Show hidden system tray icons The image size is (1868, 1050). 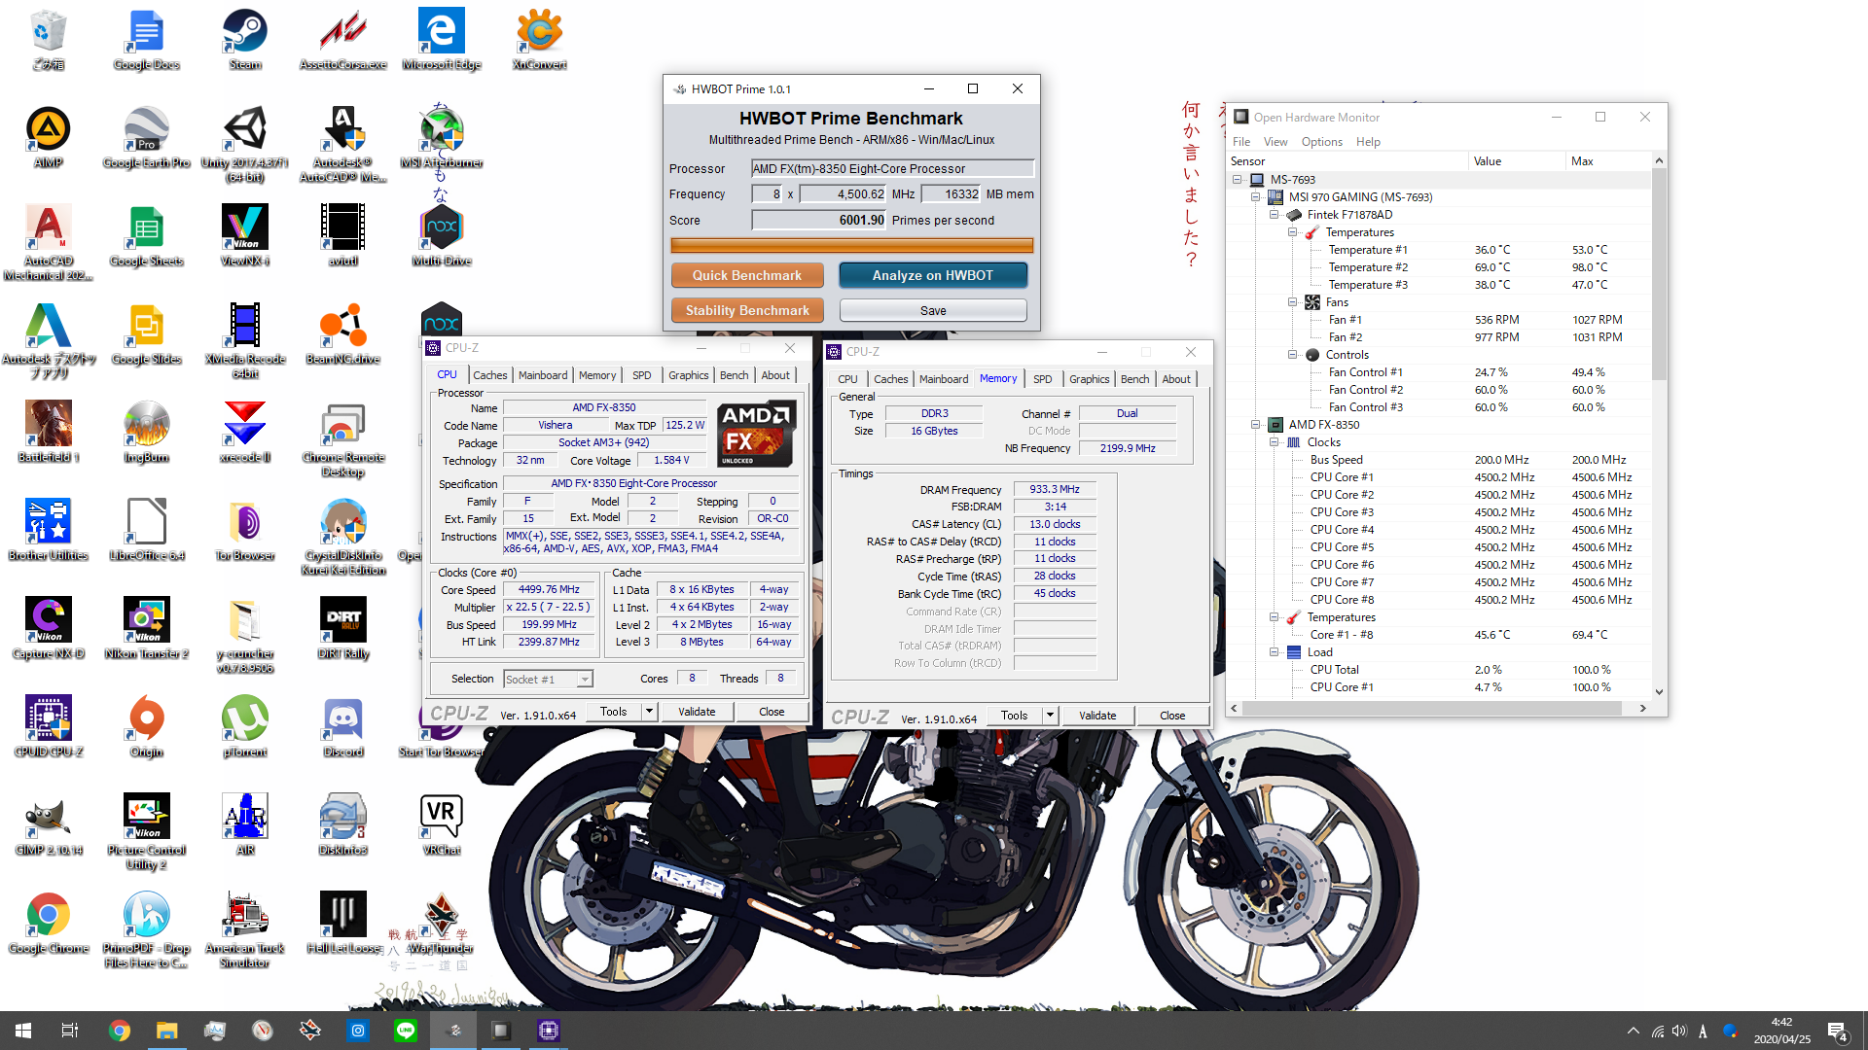[1633, 1031]
